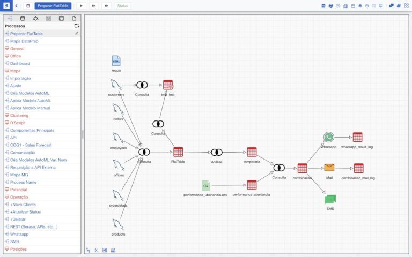Open the Posições folder
This screenshot has height=257, width=412.
click(x=18, y=249)
